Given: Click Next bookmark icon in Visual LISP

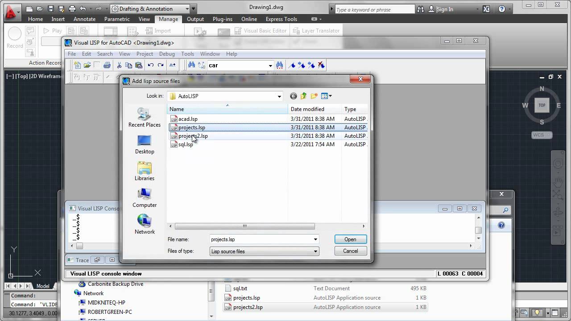Looking at the screenshot, I should pyautogui.click(x=302, y=65).
